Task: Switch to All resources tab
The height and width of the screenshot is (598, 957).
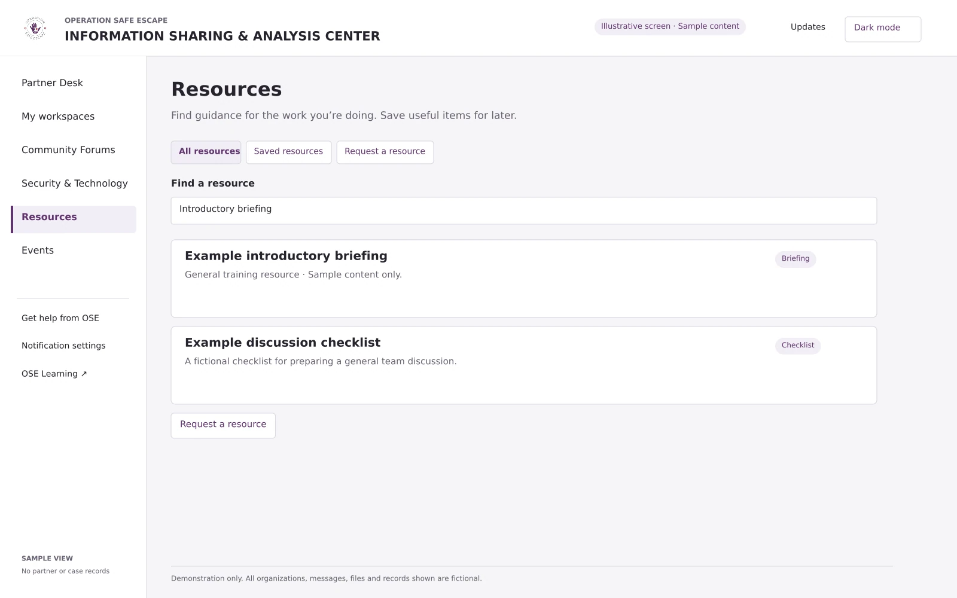Action: click(x=206, y=152)
